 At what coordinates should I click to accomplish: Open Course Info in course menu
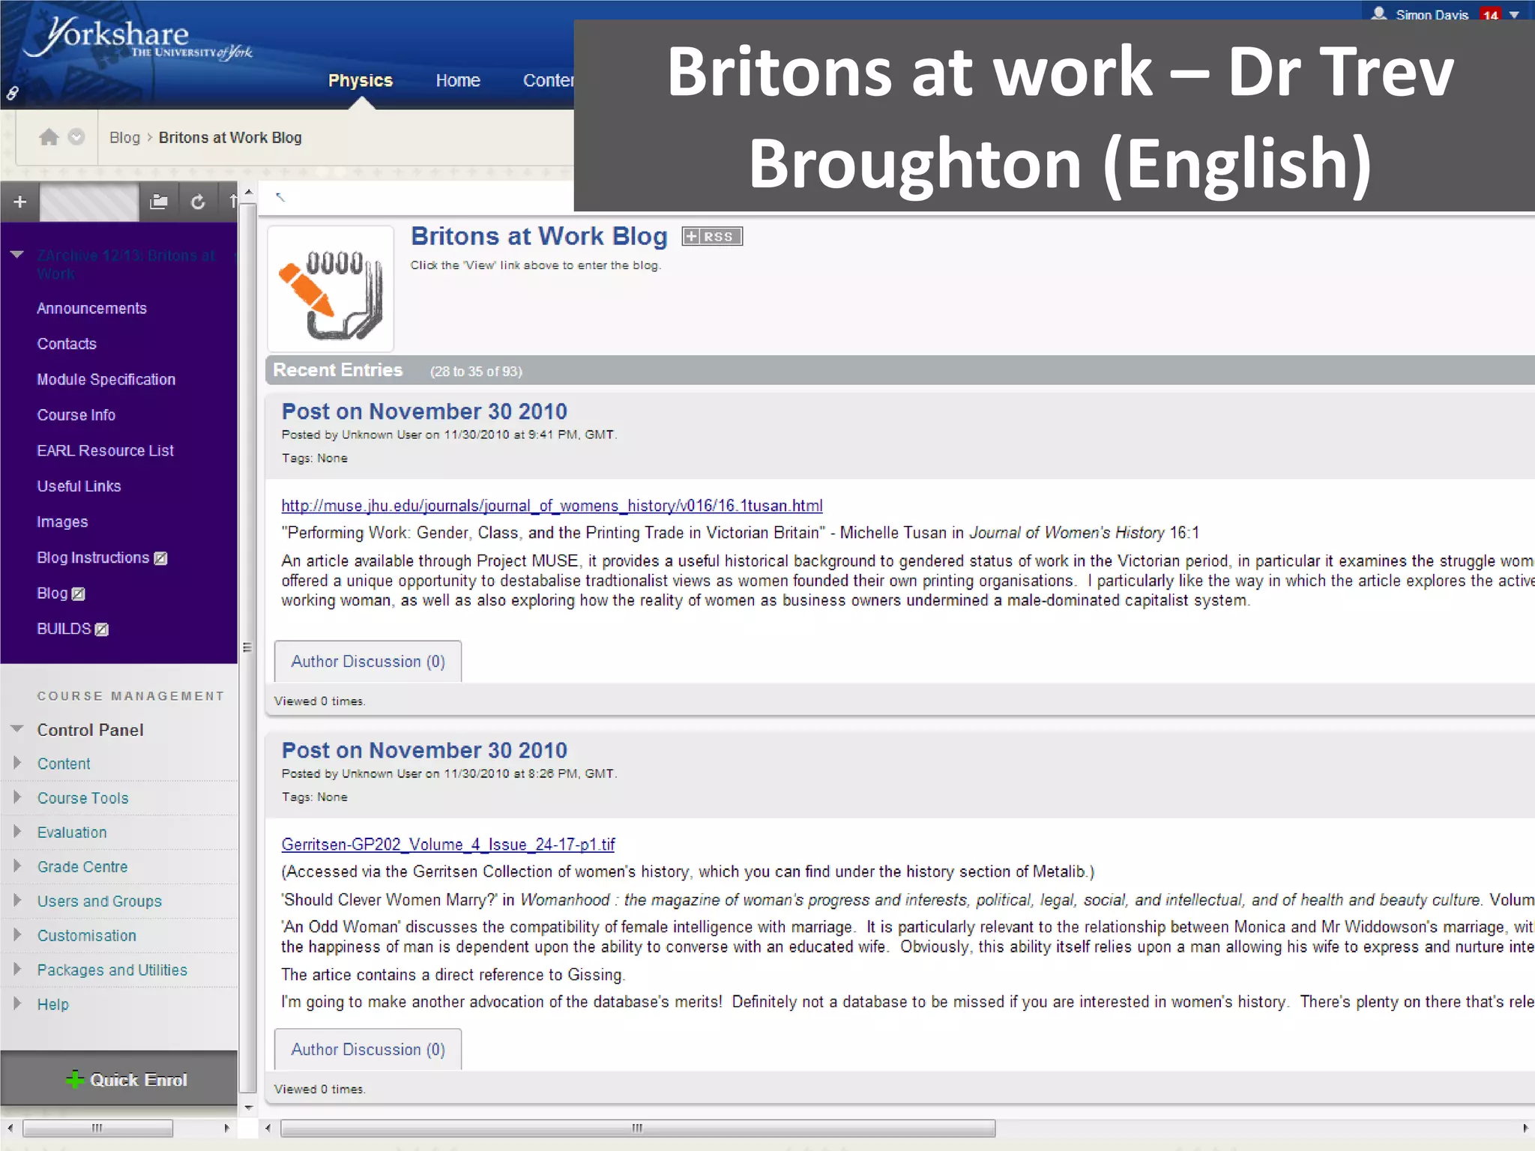(x=76, y=415)
